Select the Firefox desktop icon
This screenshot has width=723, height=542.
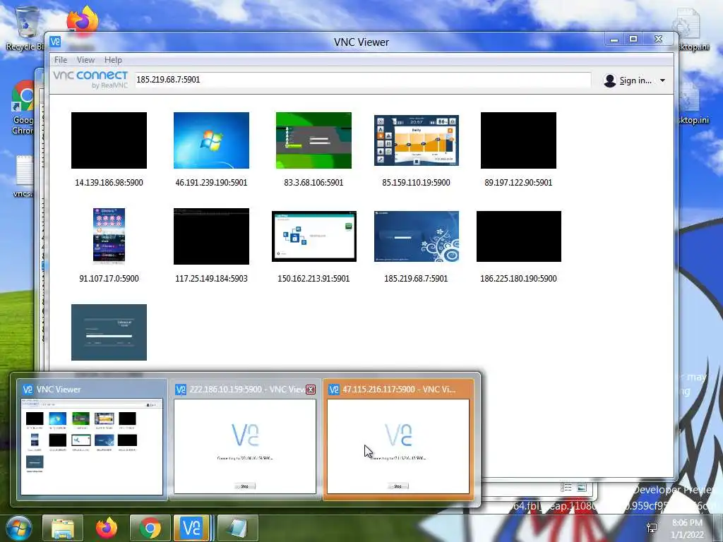[82, 20]
